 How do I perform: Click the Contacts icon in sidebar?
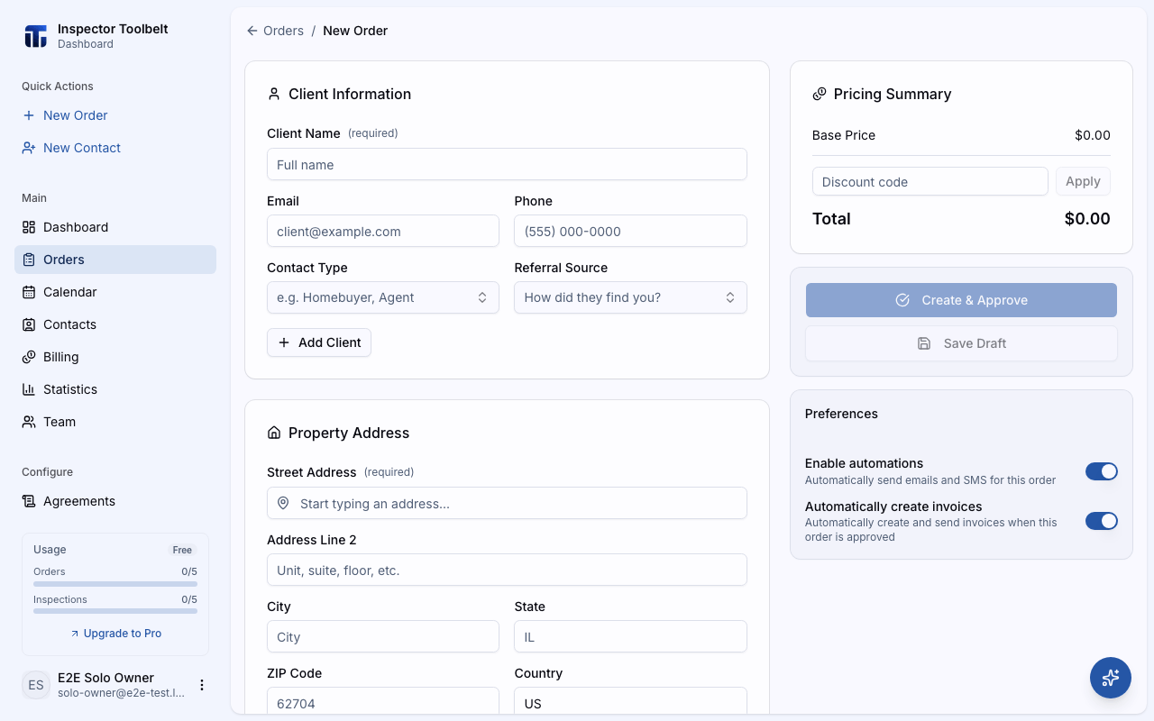pos(29,324)
